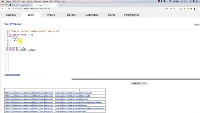Switch to the Quick_Start GitHub tab
This screenshot has width=200, height=113.
pyautogui.click(x=20, y=5)
